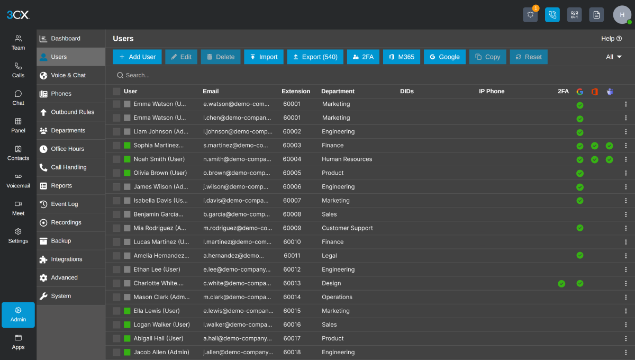
Task: Click the 2FA toolbar button
Action: point(363,57)
